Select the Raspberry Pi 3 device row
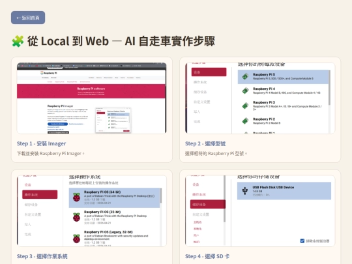 283,106
